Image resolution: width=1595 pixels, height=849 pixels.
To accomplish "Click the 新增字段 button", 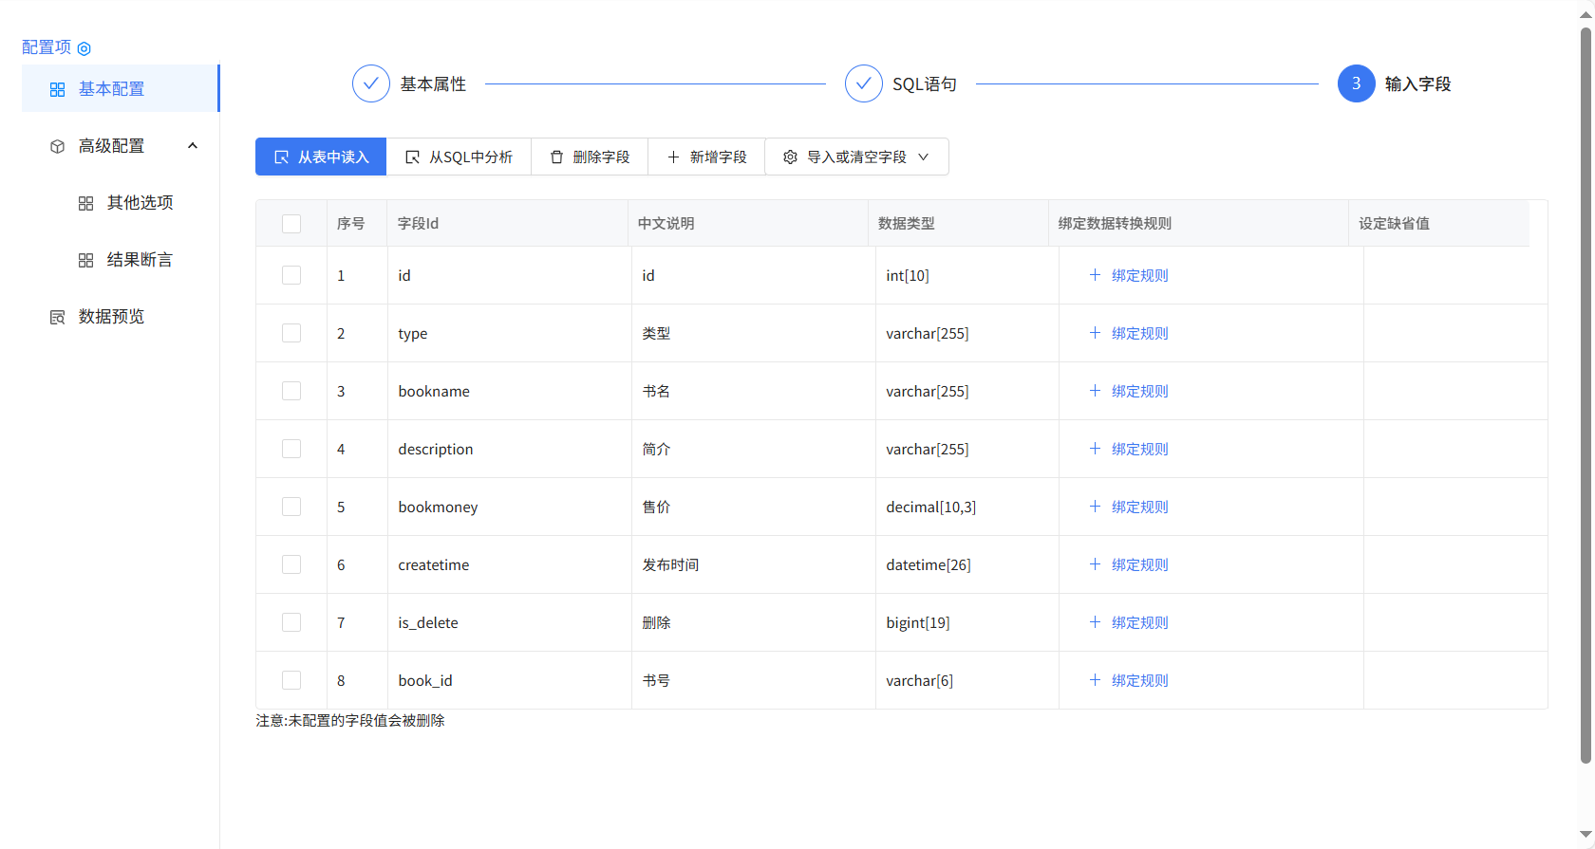I will [x=706, y=157].
